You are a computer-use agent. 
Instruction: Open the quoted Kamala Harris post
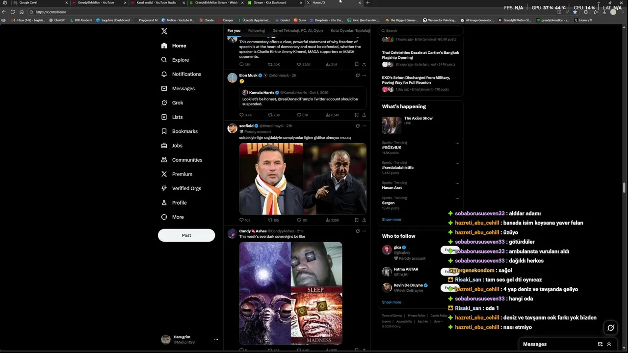303,98
